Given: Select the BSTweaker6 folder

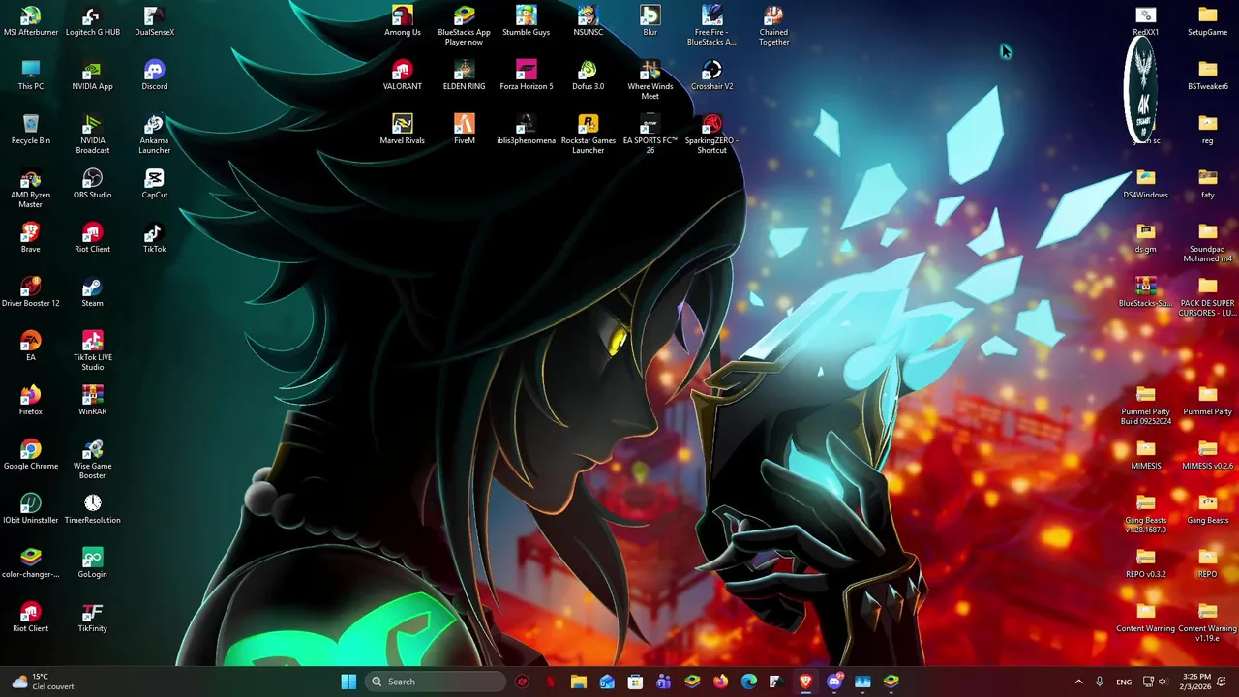Looking at the screenshot, I should (x=1208, y=76).
